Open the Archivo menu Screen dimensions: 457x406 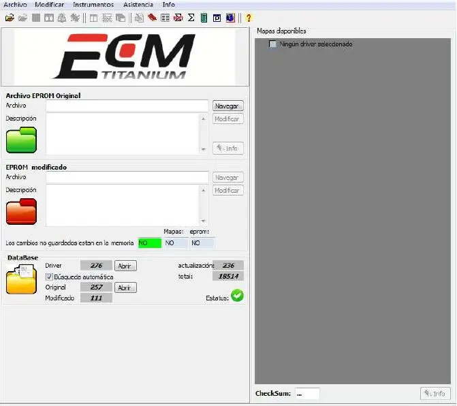pyautogui.click(x=15, y=5)
